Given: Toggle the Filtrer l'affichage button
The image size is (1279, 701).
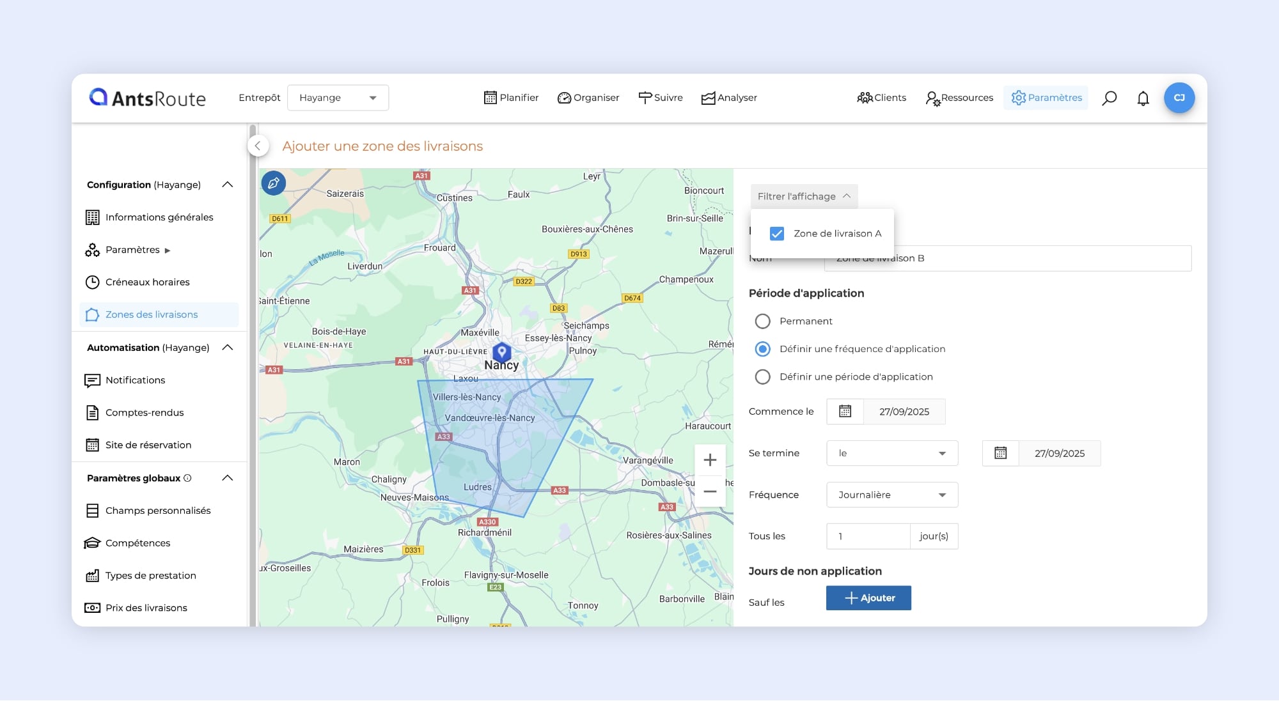Looking at the screenshot, I should (x=803, y=196).
